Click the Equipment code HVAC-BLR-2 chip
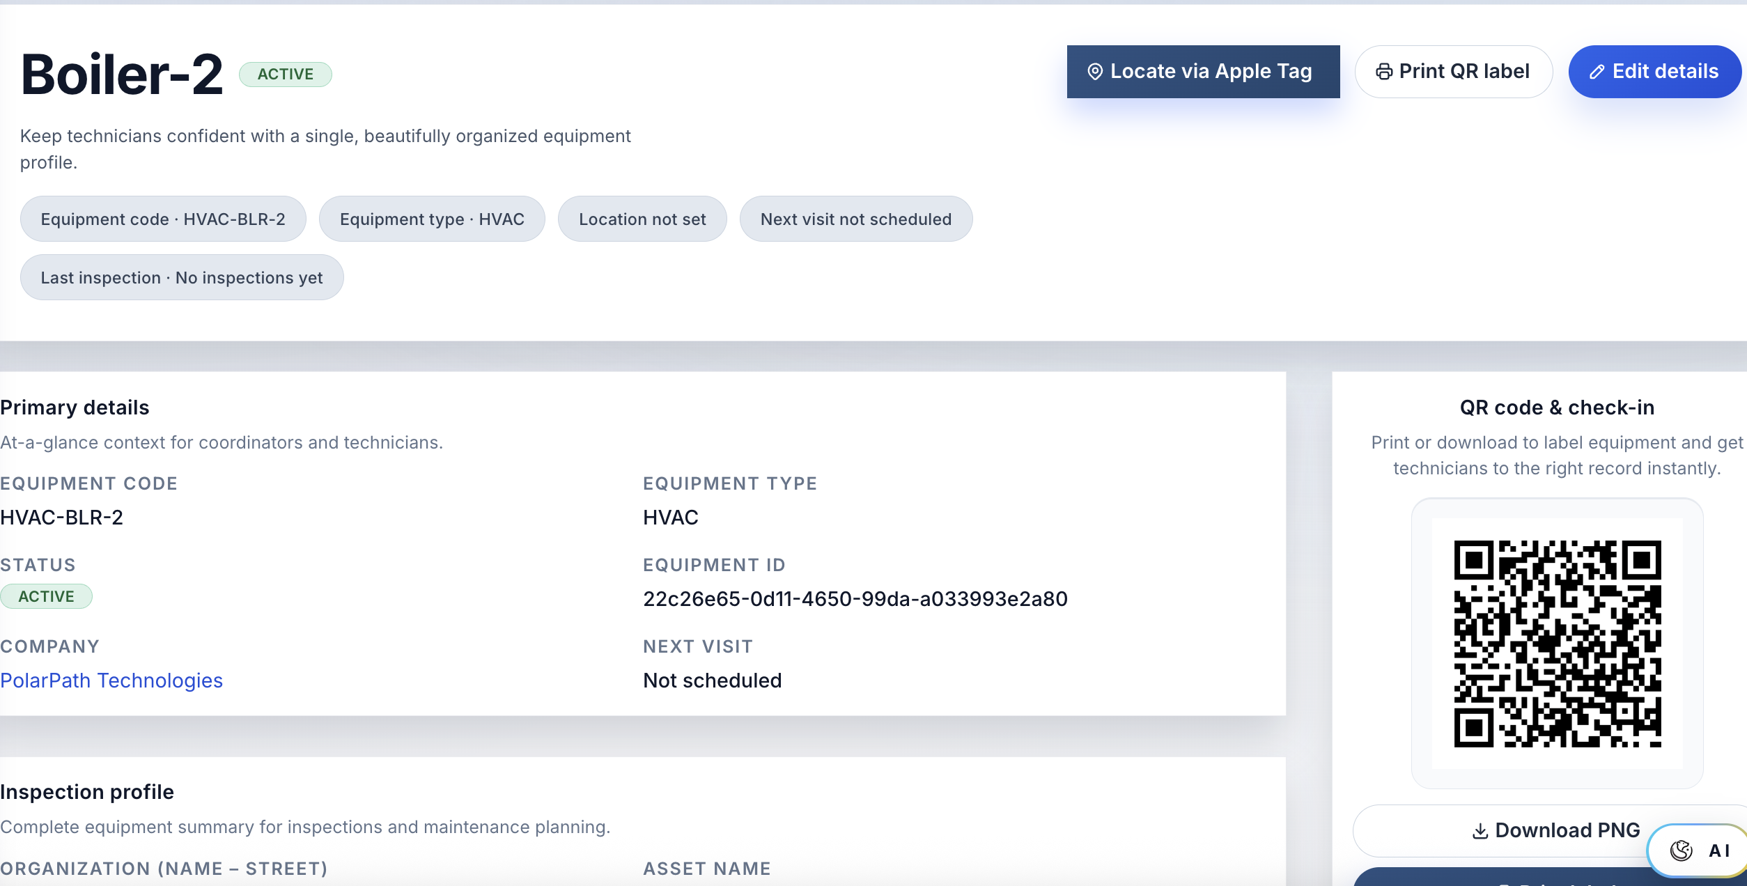 tap(162, 219)
